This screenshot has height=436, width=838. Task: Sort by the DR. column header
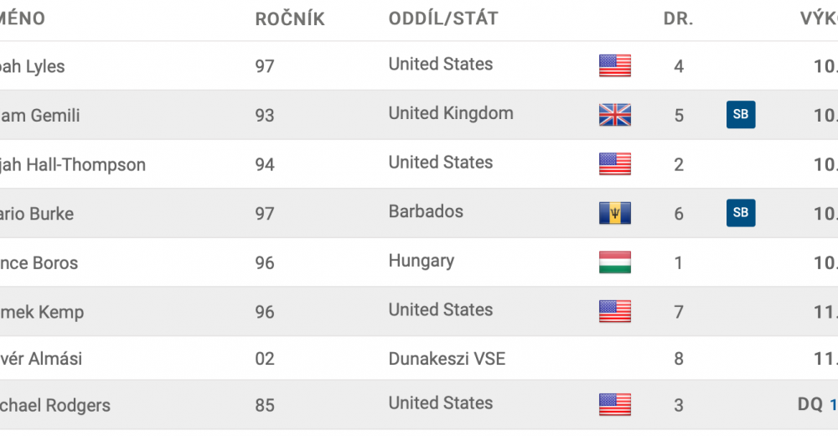point(678,18)
